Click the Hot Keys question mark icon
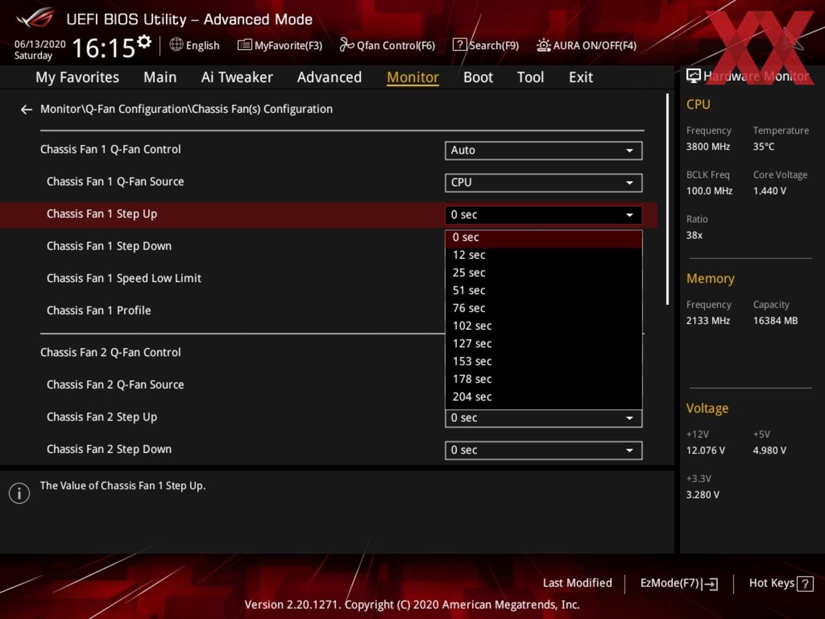This screenshot has height=619, width=825. (x=805, y=584)
